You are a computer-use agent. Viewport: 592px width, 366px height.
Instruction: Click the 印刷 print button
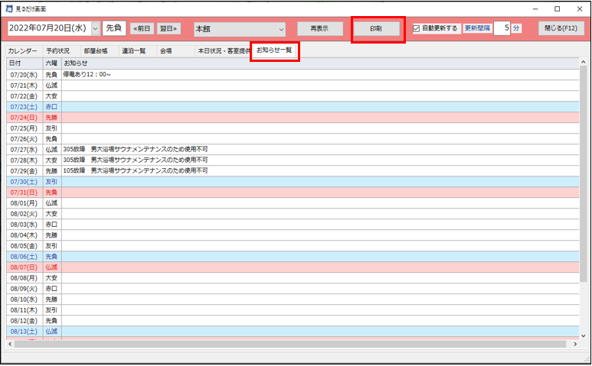pos(376,29)
